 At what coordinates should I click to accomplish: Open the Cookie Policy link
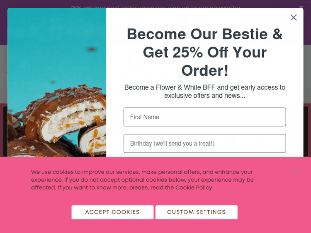[x=194, y=187]
